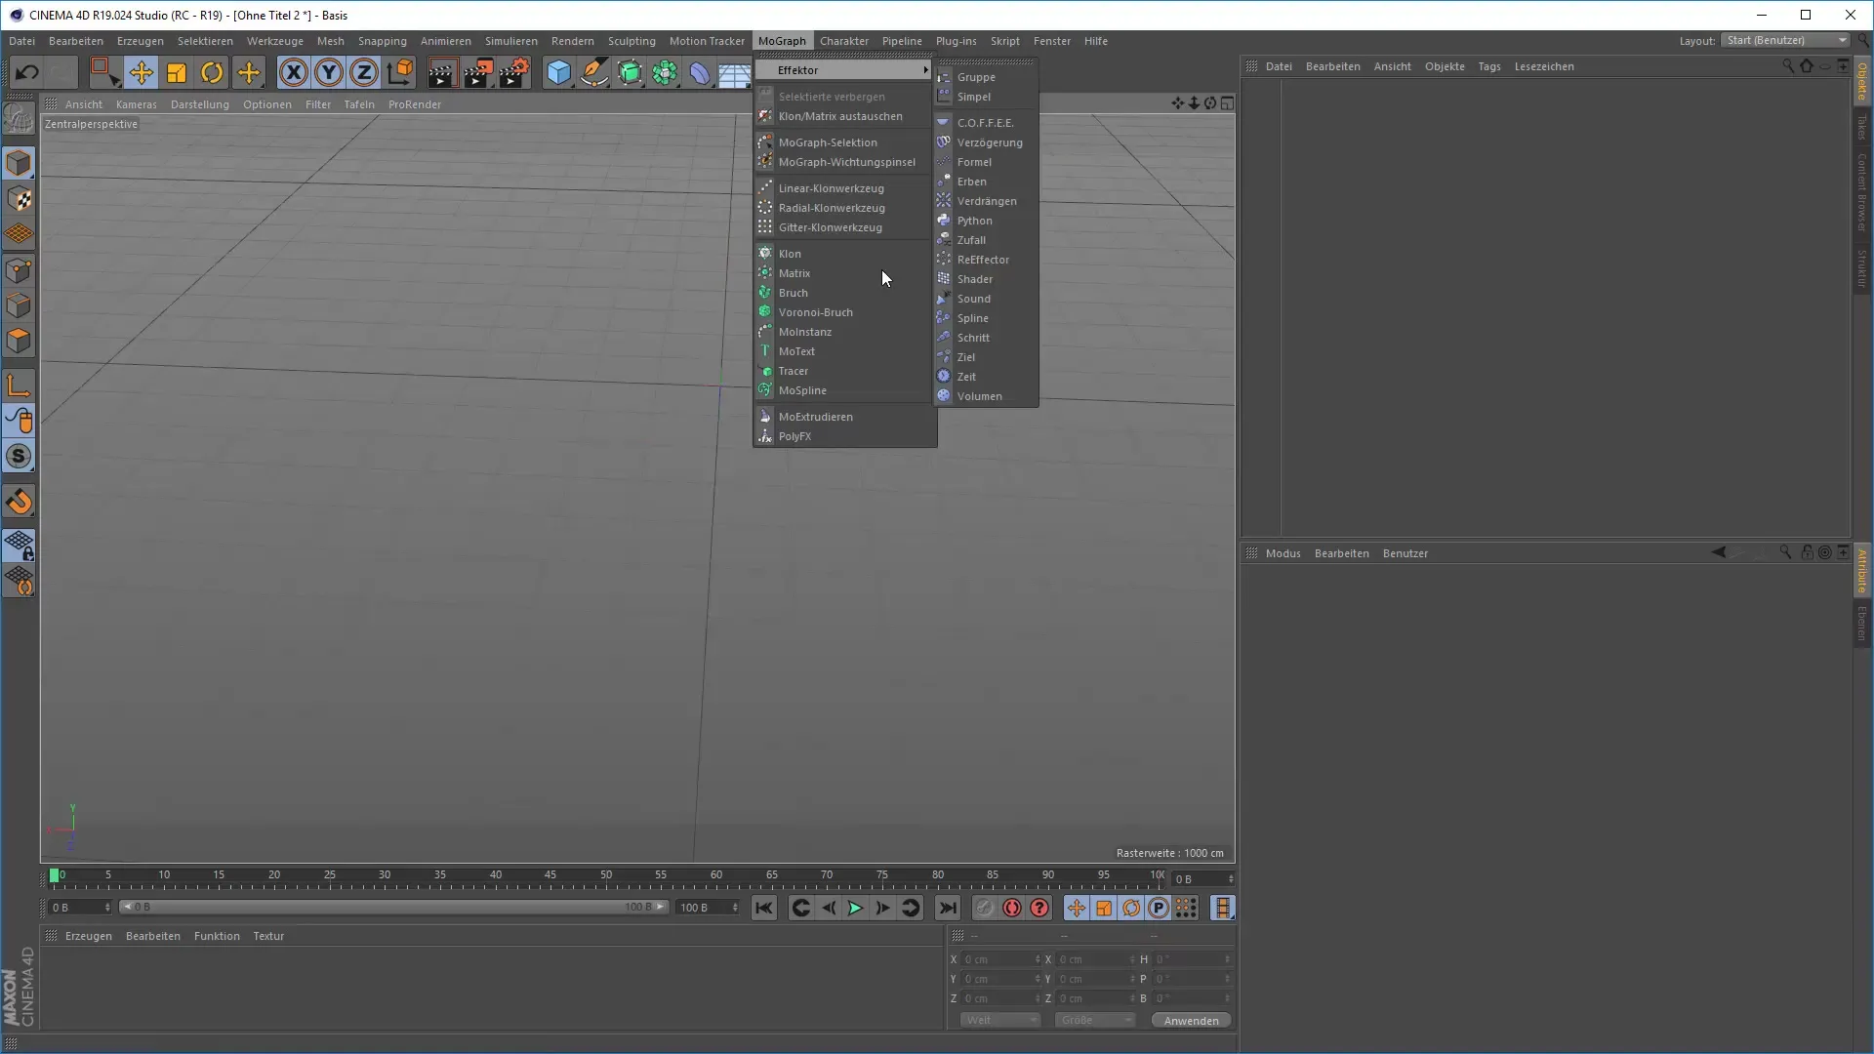Open material manager Textur menu
The image size is (1874, 1054).
[268, 936]
